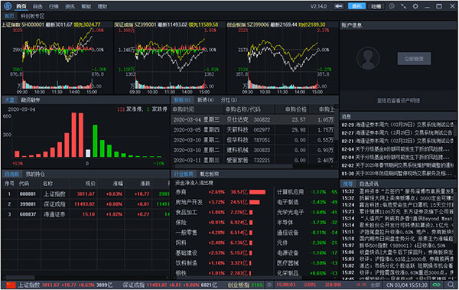
Task: Select watchlist row 399001 深证成指
Action: pos(86,204)
